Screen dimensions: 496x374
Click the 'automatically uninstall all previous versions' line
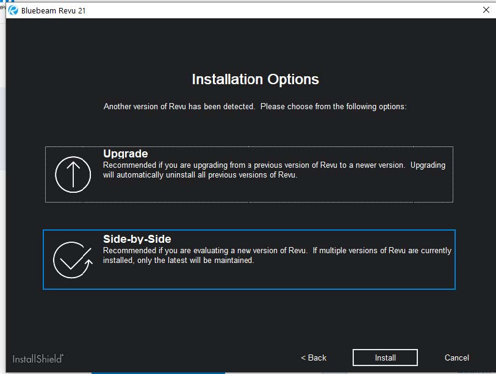click(x=199, y=176)
